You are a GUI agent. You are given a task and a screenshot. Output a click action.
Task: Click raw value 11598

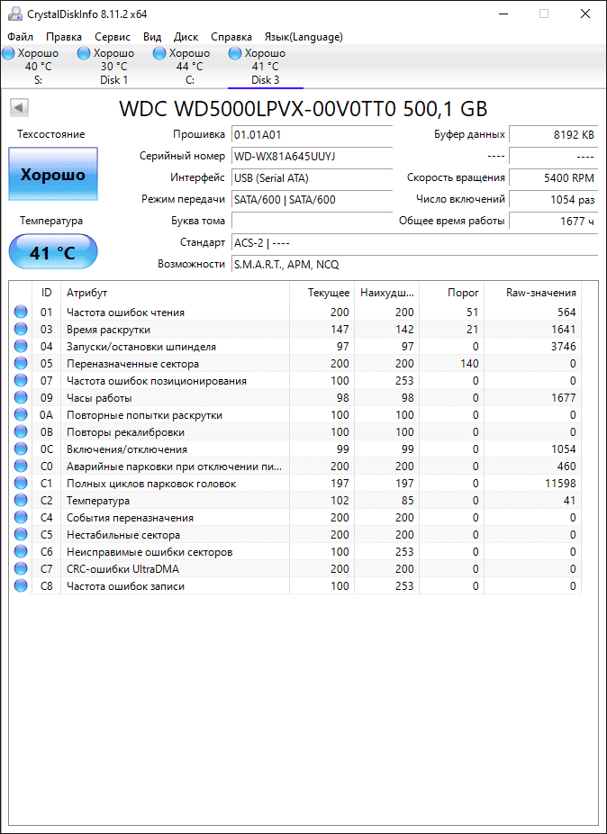pos(561,484)
